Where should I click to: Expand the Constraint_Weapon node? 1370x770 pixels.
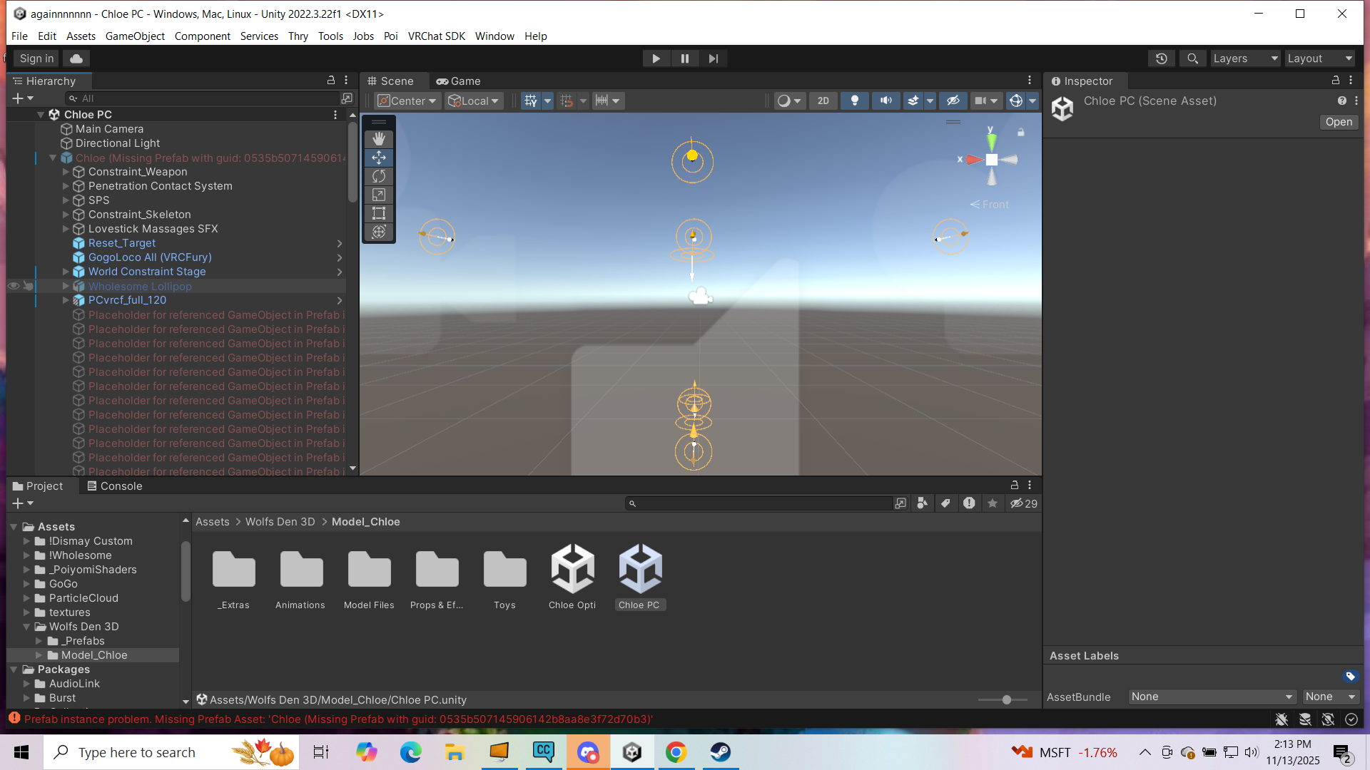coord(66,172)
